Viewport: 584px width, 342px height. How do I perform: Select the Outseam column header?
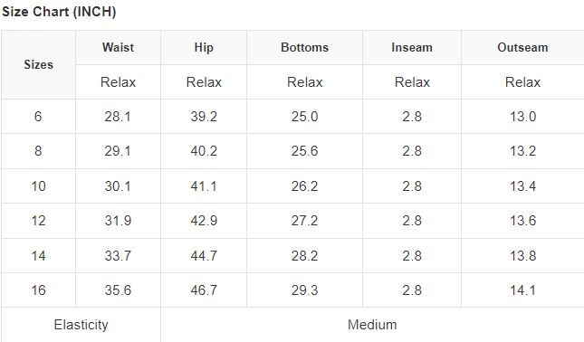pyautogui.click(x=522, y=48)
